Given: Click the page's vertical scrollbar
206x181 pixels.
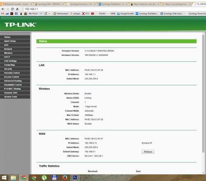Looking at the screenshot, I should [203, 94].
